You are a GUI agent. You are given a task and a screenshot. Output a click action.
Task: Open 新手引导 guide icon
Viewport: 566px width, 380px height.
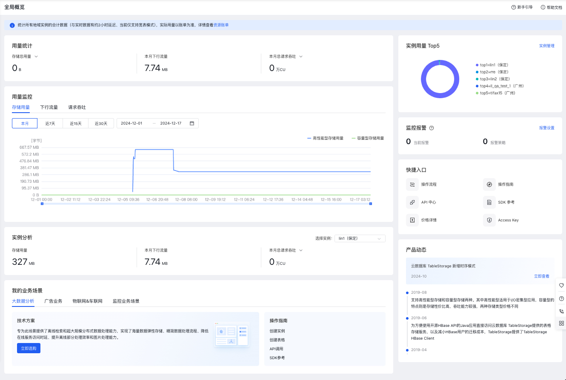pyautogui.click(x=513, y=7)
